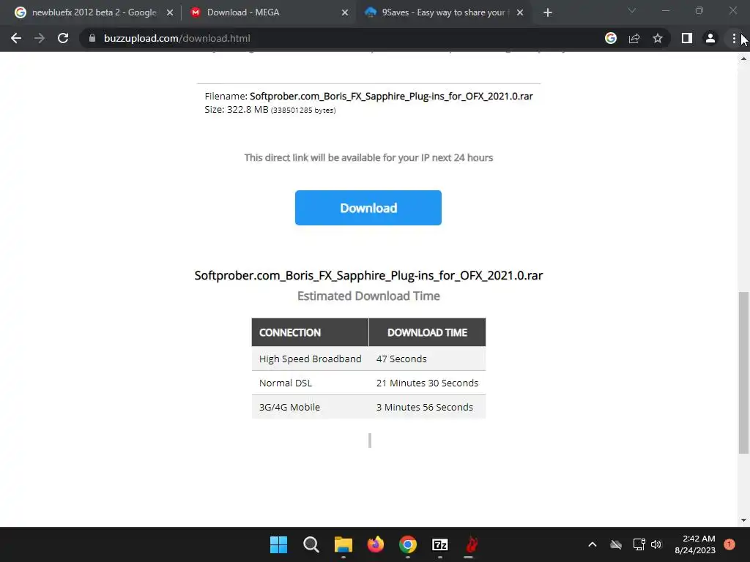Screen dimensions: 750x562
Task: Open the volume tray icon
Action: tap(656, 544)
